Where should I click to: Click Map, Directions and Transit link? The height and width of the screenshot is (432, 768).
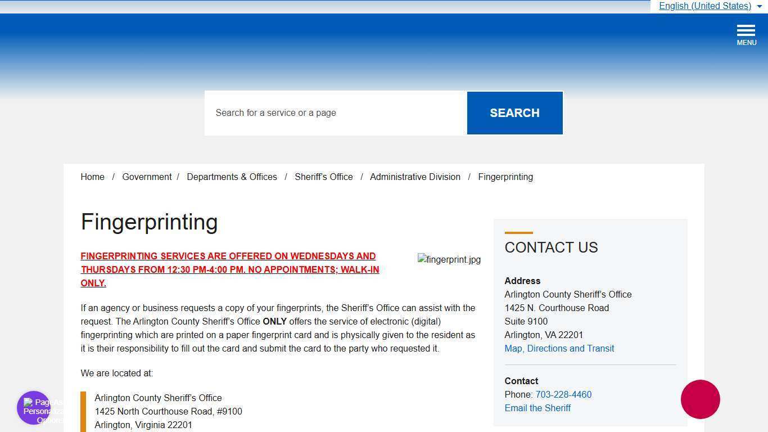click(x=559, y=348)
